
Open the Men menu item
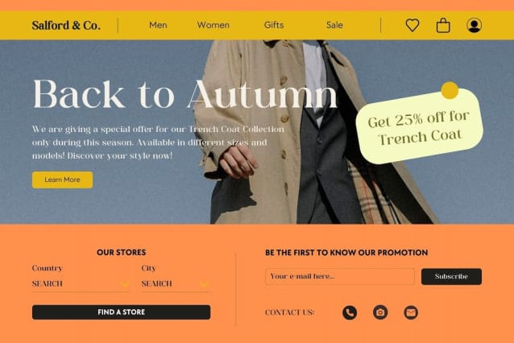158,25
